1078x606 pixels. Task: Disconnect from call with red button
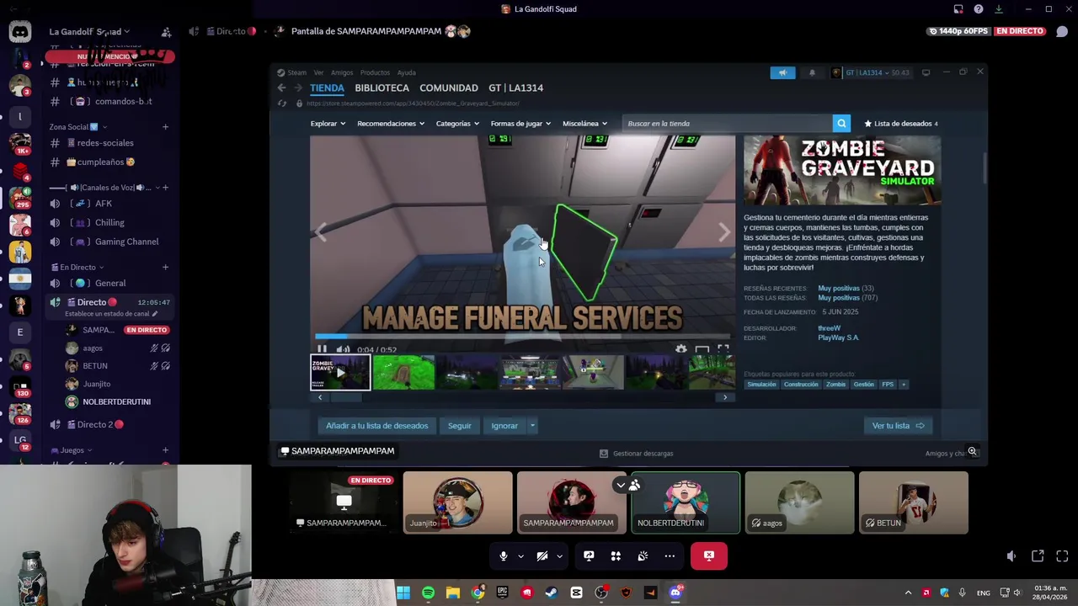pyautogui.click(x=709, y=556)
